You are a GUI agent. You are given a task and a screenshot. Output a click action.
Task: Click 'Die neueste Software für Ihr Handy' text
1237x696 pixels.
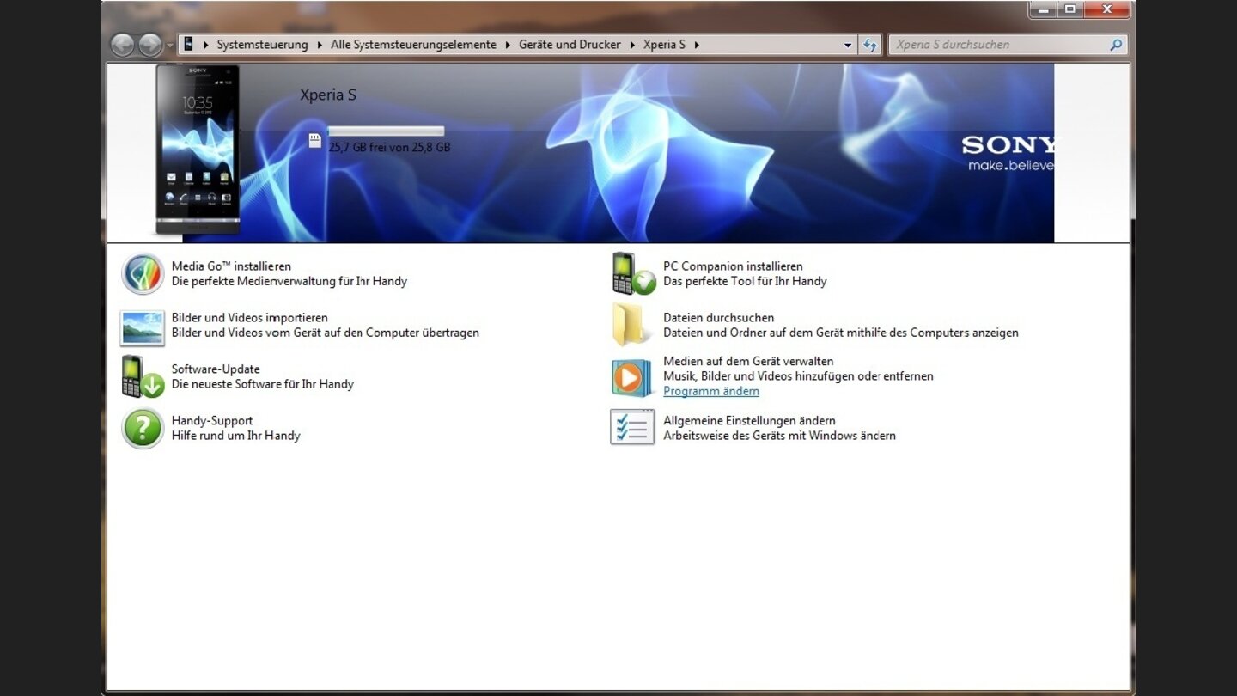point(263,384)
